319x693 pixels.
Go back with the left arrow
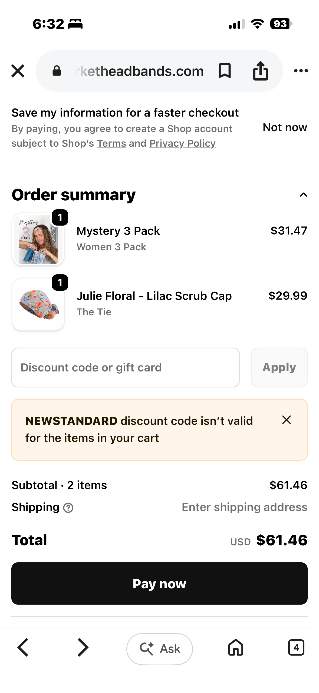coord(23,647)
